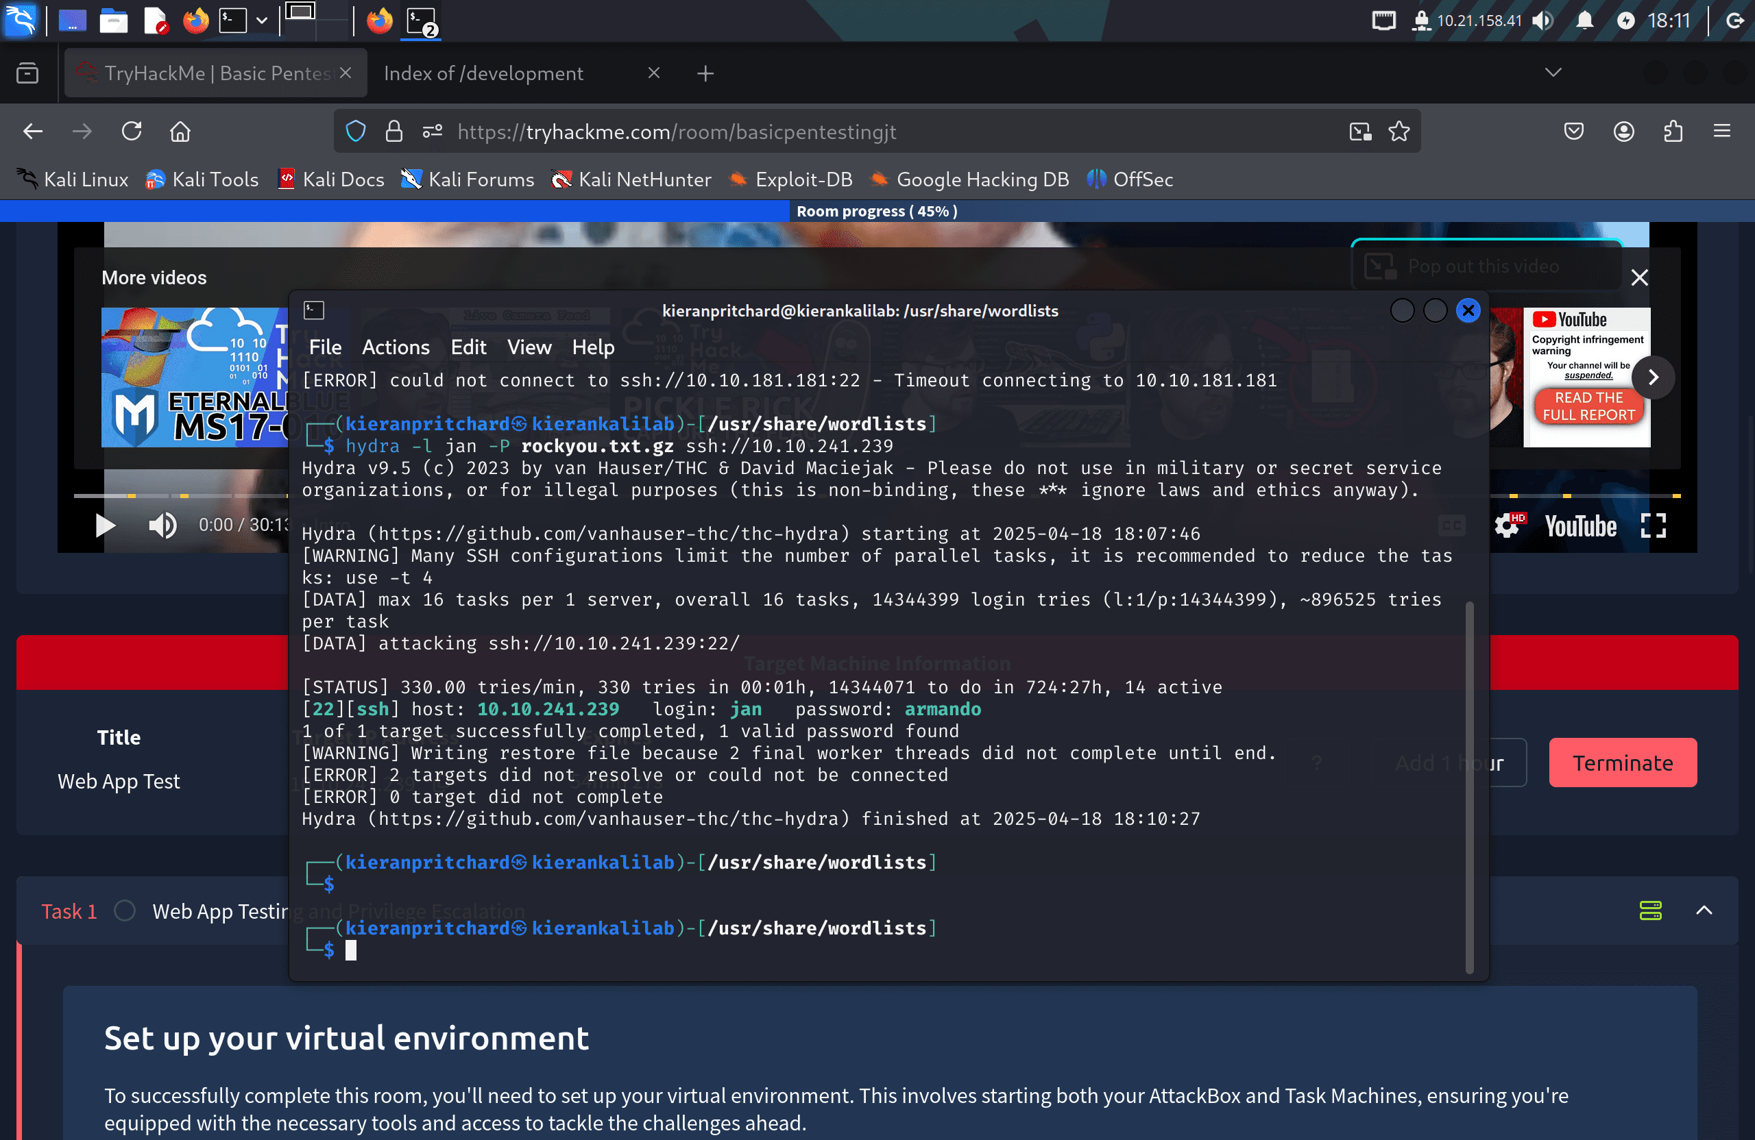Image resolution: width=1755 pixels, height=1140 pixels.
Task: Click the logout icon in the panel
Action: (x=1735, y=21)
